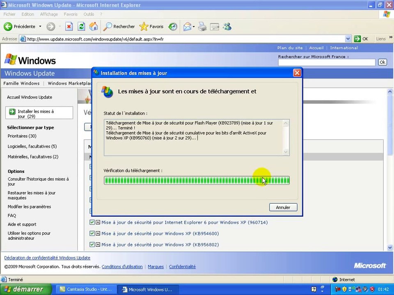Click the Windows Update icon in dialog title

coord(96,73)
